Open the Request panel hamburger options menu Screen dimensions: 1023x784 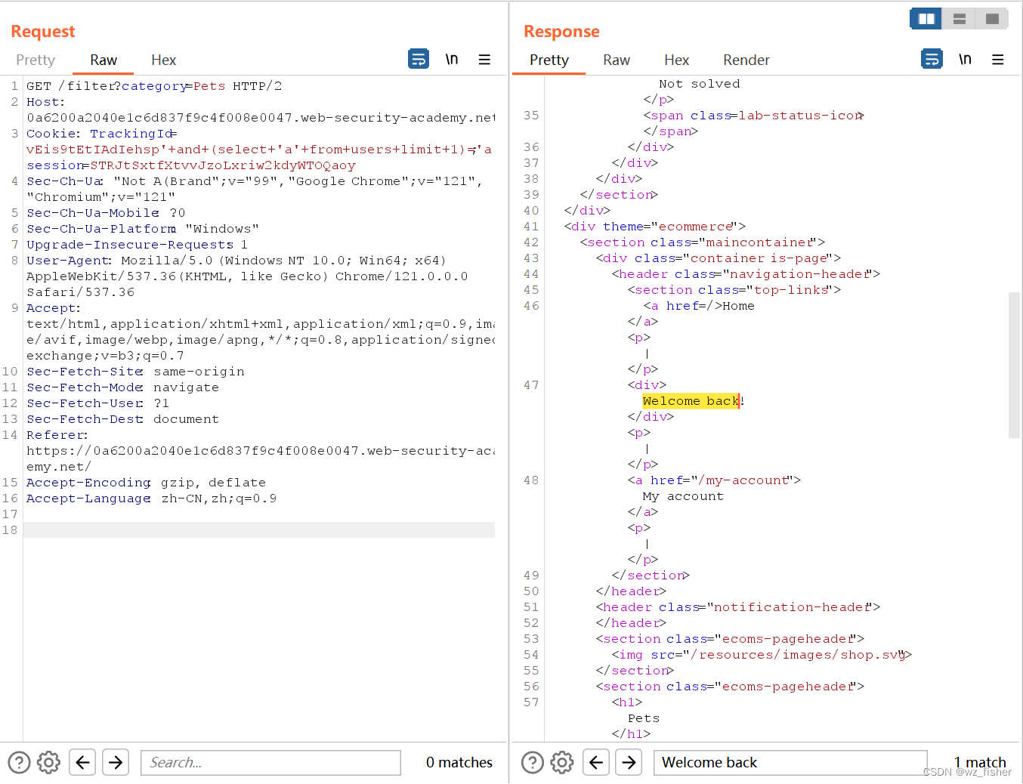[x=484, y=59]
